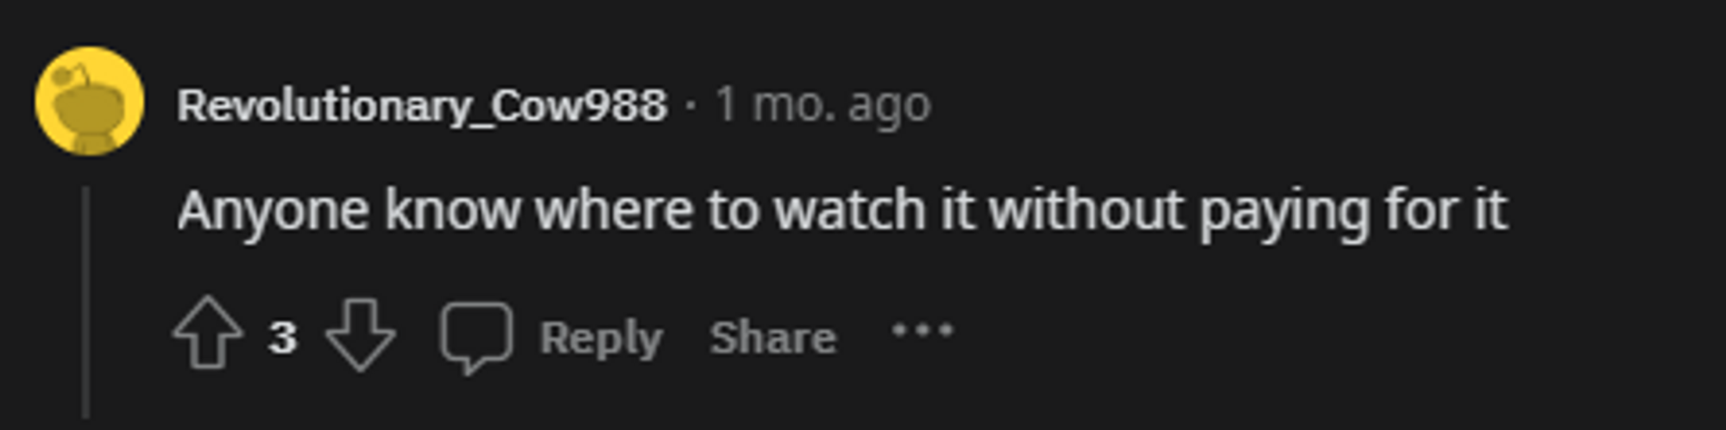Click the Reply button
1726x430 pixels.
point(601,337)
